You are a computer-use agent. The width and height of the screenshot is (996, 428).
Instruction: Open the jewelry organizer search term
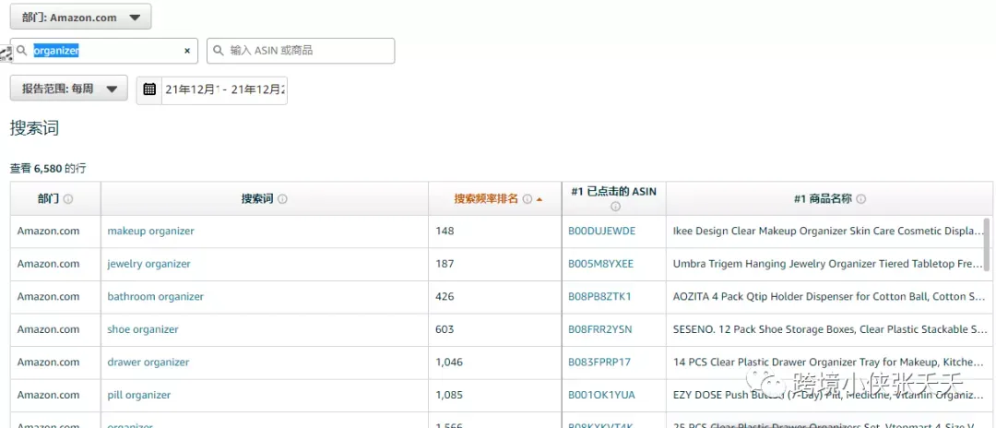[148, 264]
